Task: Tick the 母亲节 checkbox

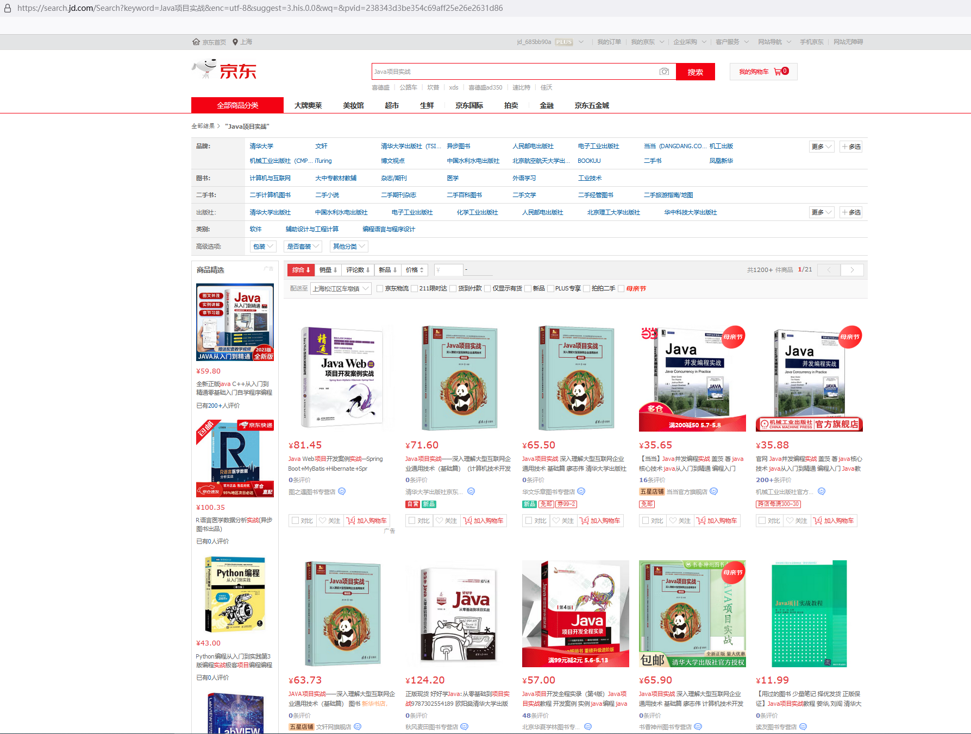Action: click(x=621, y=289)
